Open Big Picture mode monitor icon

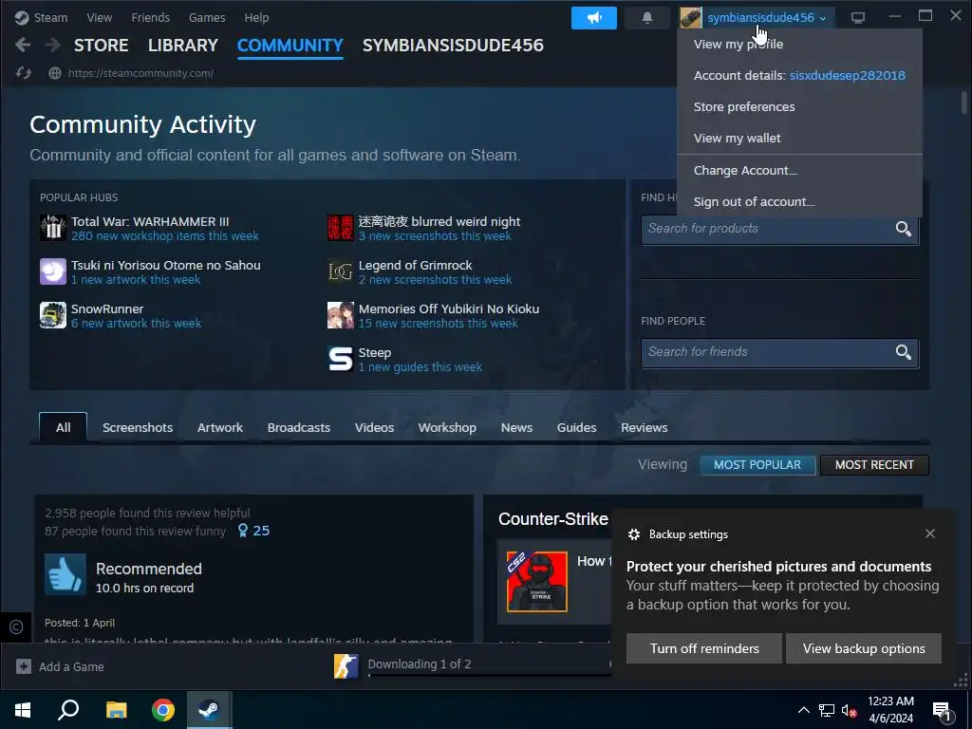(x=858, y=18)
